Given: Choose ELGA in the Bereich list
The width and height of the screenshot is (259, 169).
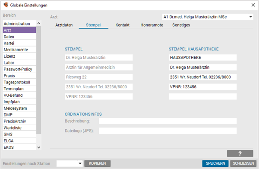Looking at the screenshot, I should (19, 141).
